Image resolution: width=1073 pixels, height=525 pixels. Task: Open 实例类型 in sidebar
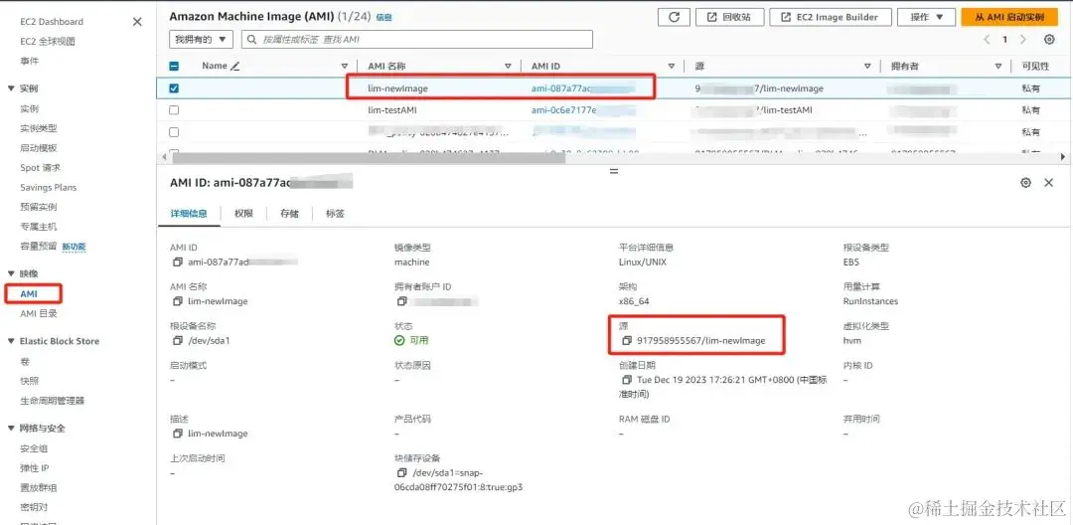coord(39,128)
